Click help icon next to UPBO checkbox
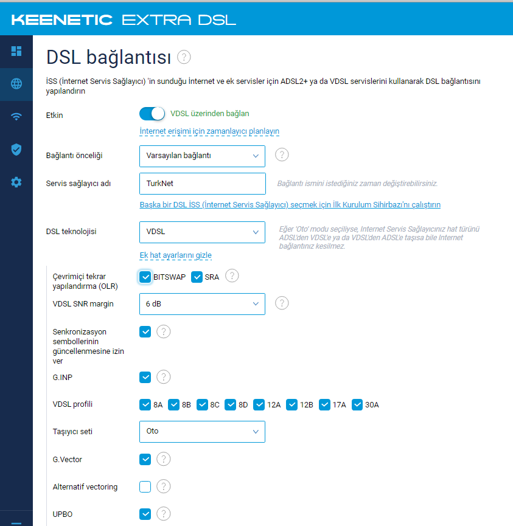 tap(164, 514)
